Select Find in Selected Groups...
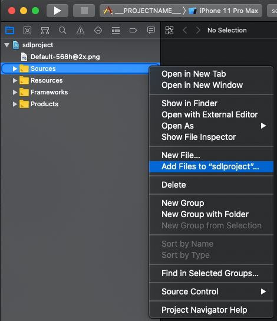277x321 pixels. [x=211, y=273]
